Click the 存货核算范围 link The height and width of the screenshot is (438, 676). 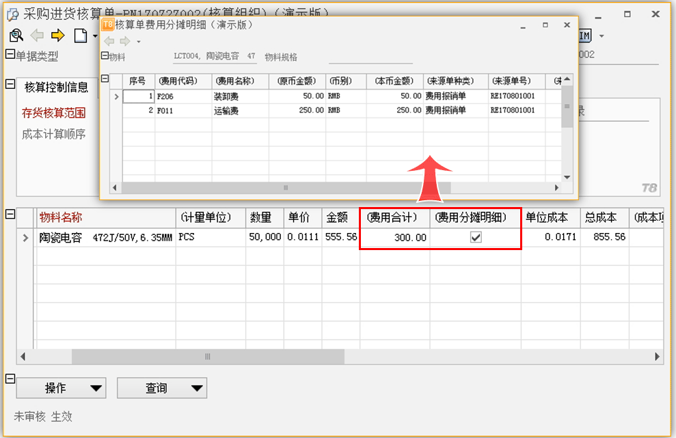[x=54, y=113]
